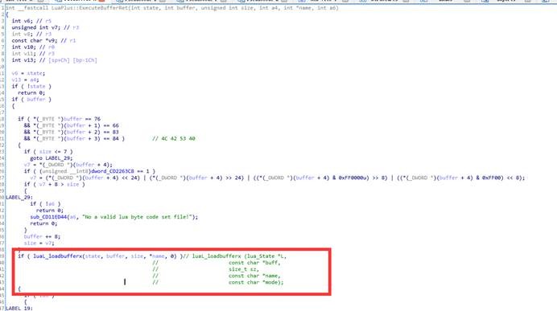Click the 'v13 = a4;' assignment
557x311 pixels.
pos(26,80)
